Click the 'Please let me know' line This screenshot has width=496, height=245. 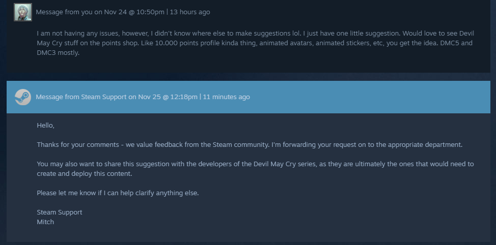click(x=118, y=193)
